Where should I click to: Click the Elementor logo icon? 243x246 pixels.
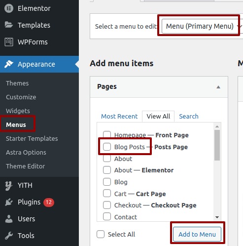(9, 8)
